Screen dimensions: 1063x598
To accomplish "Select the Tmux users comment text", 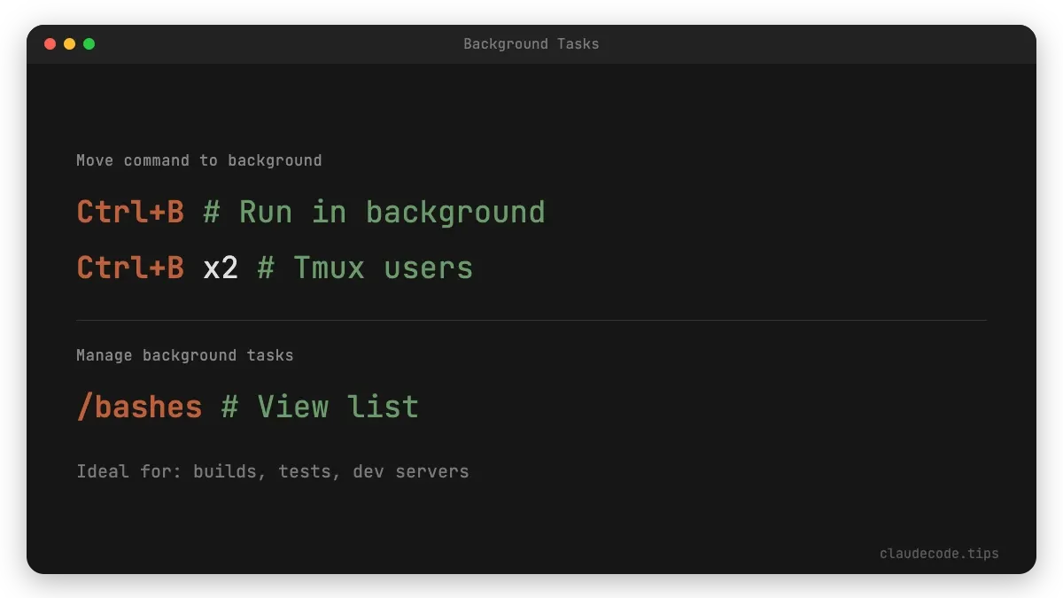I will click(x=365, y=267).
